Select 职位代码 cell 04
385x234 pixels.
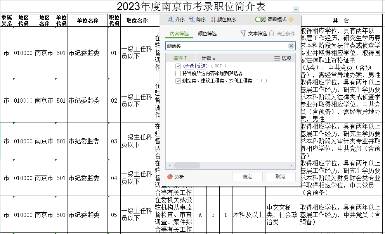click(x=114, y=178)
